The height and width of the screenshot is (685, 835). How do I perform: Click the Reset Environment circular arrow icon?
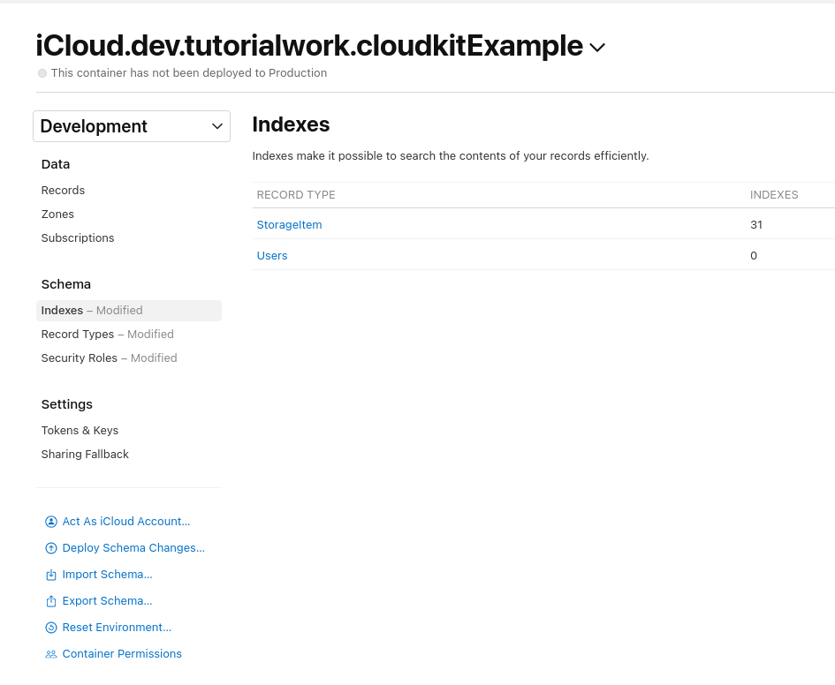pyautogui.click(x=51, y=627)
